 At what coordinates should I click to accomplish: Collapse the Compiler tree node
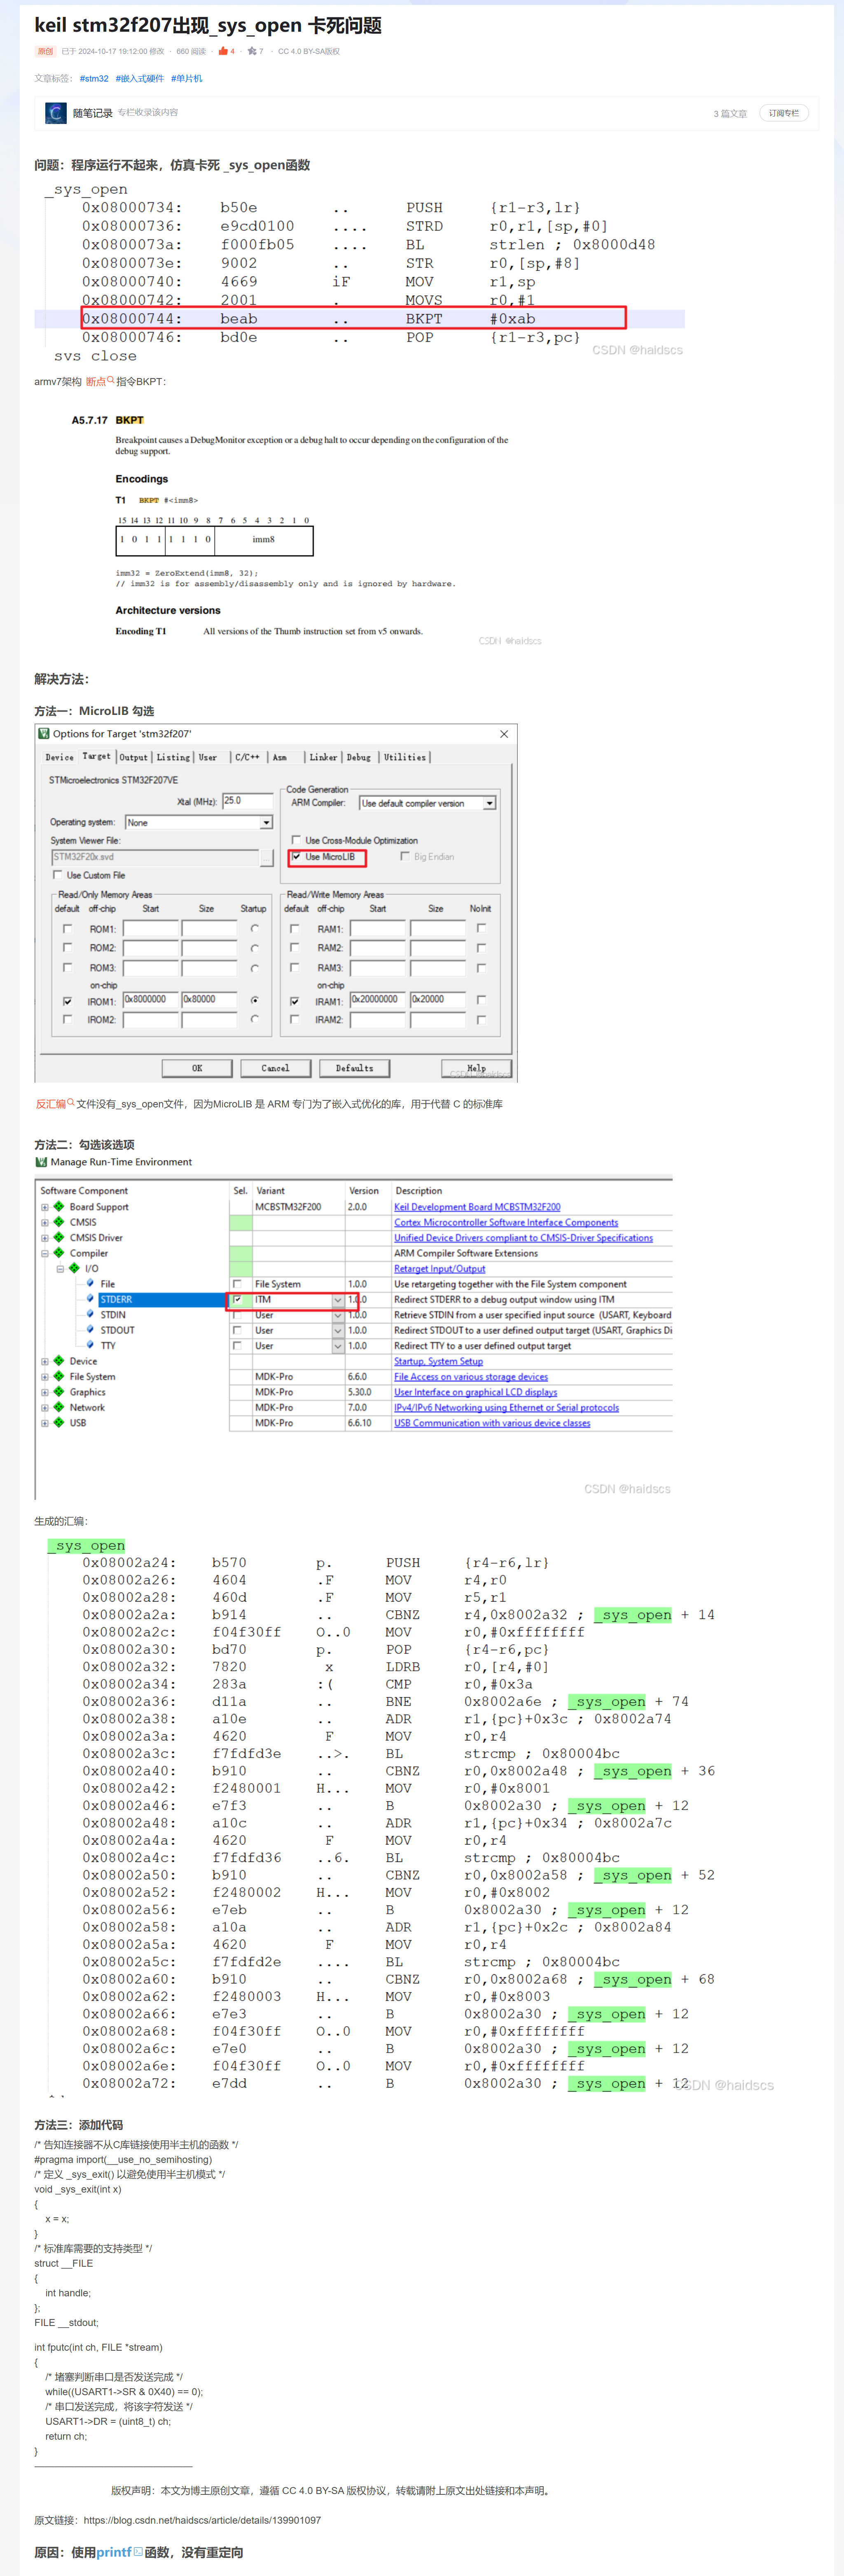(x=44, y=1253)
